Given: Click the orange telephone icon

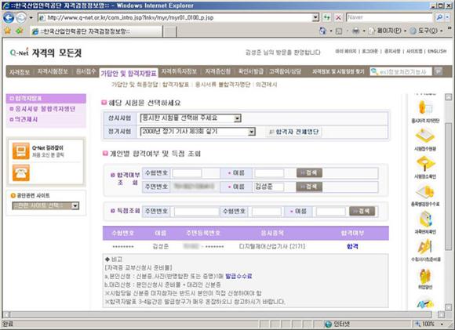Looking at the screenshot, I should [x=20, y=172].
